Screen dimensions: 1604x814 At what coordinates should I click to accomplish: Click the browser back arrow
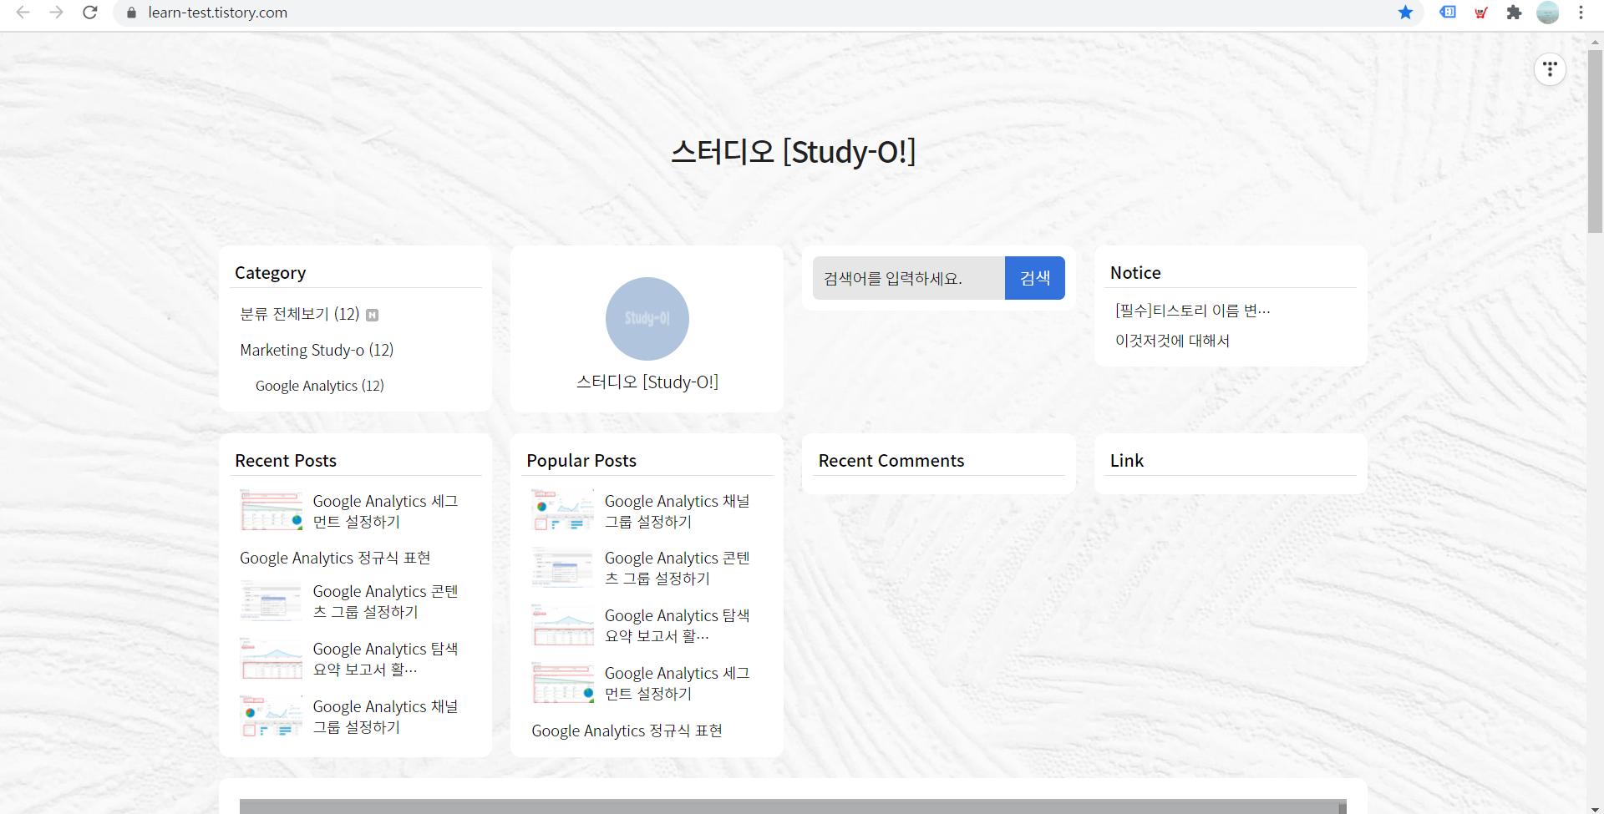tap(23, 13)
